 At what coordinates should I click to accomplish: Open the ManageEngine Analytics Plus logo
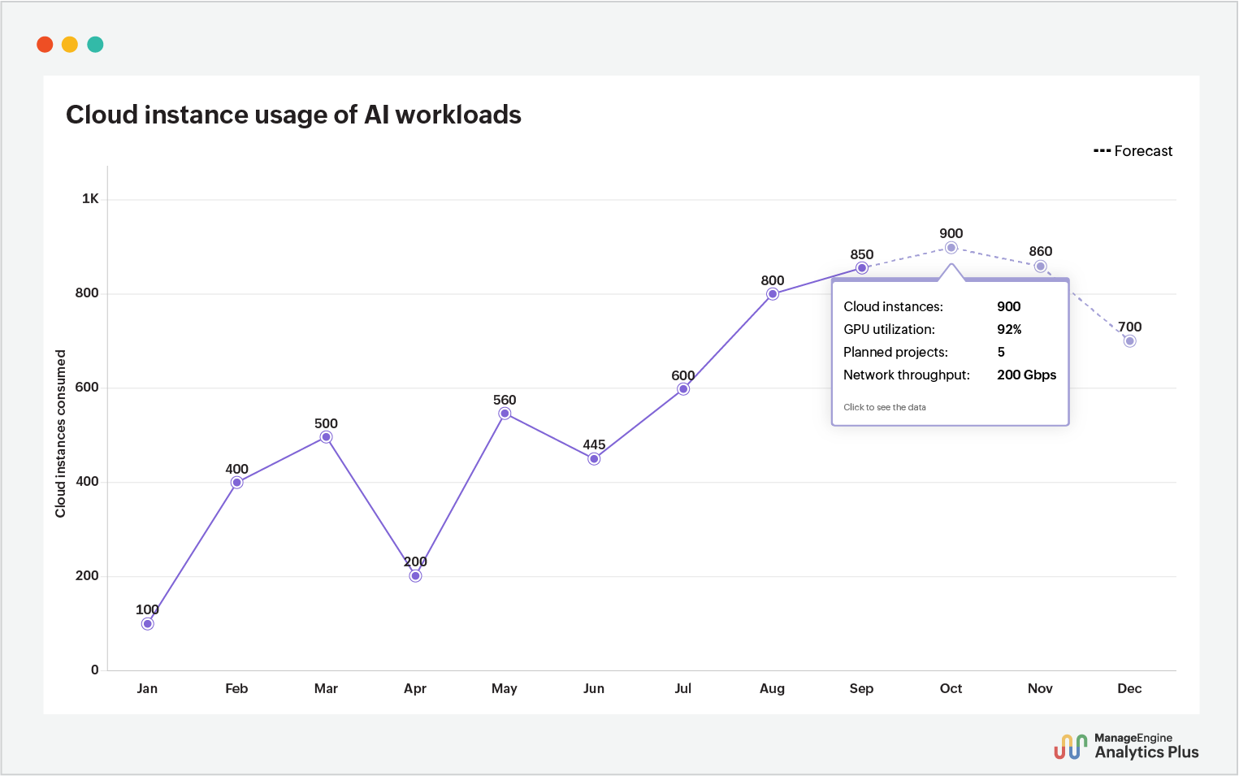1125,744
